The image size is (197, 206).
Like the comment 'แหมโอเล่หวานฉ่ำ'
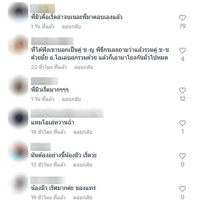pos(182,123)
